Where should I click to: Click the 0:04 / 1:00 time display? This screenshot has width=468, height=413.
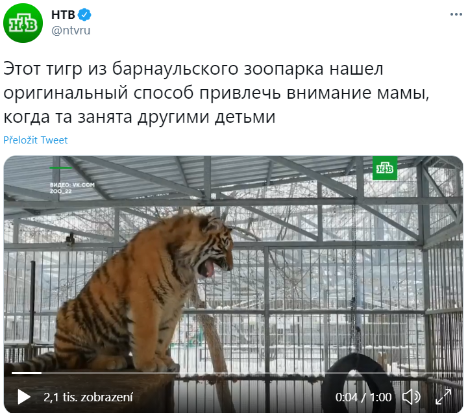click(363, 397)
